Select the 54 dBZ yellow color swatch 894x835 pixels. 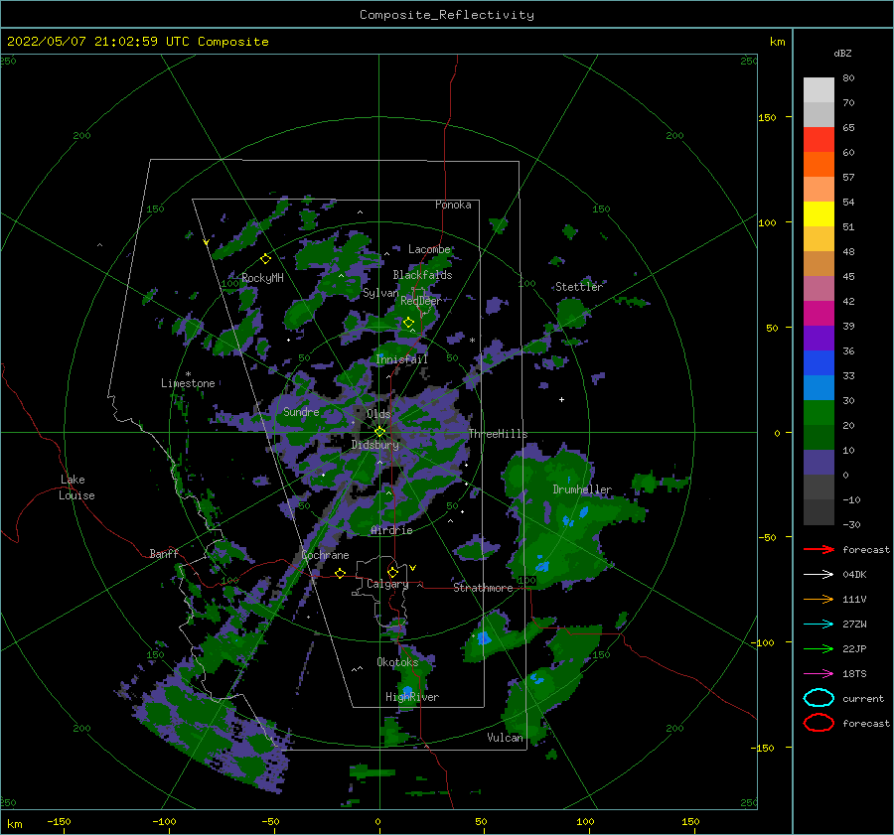point(819,213)
